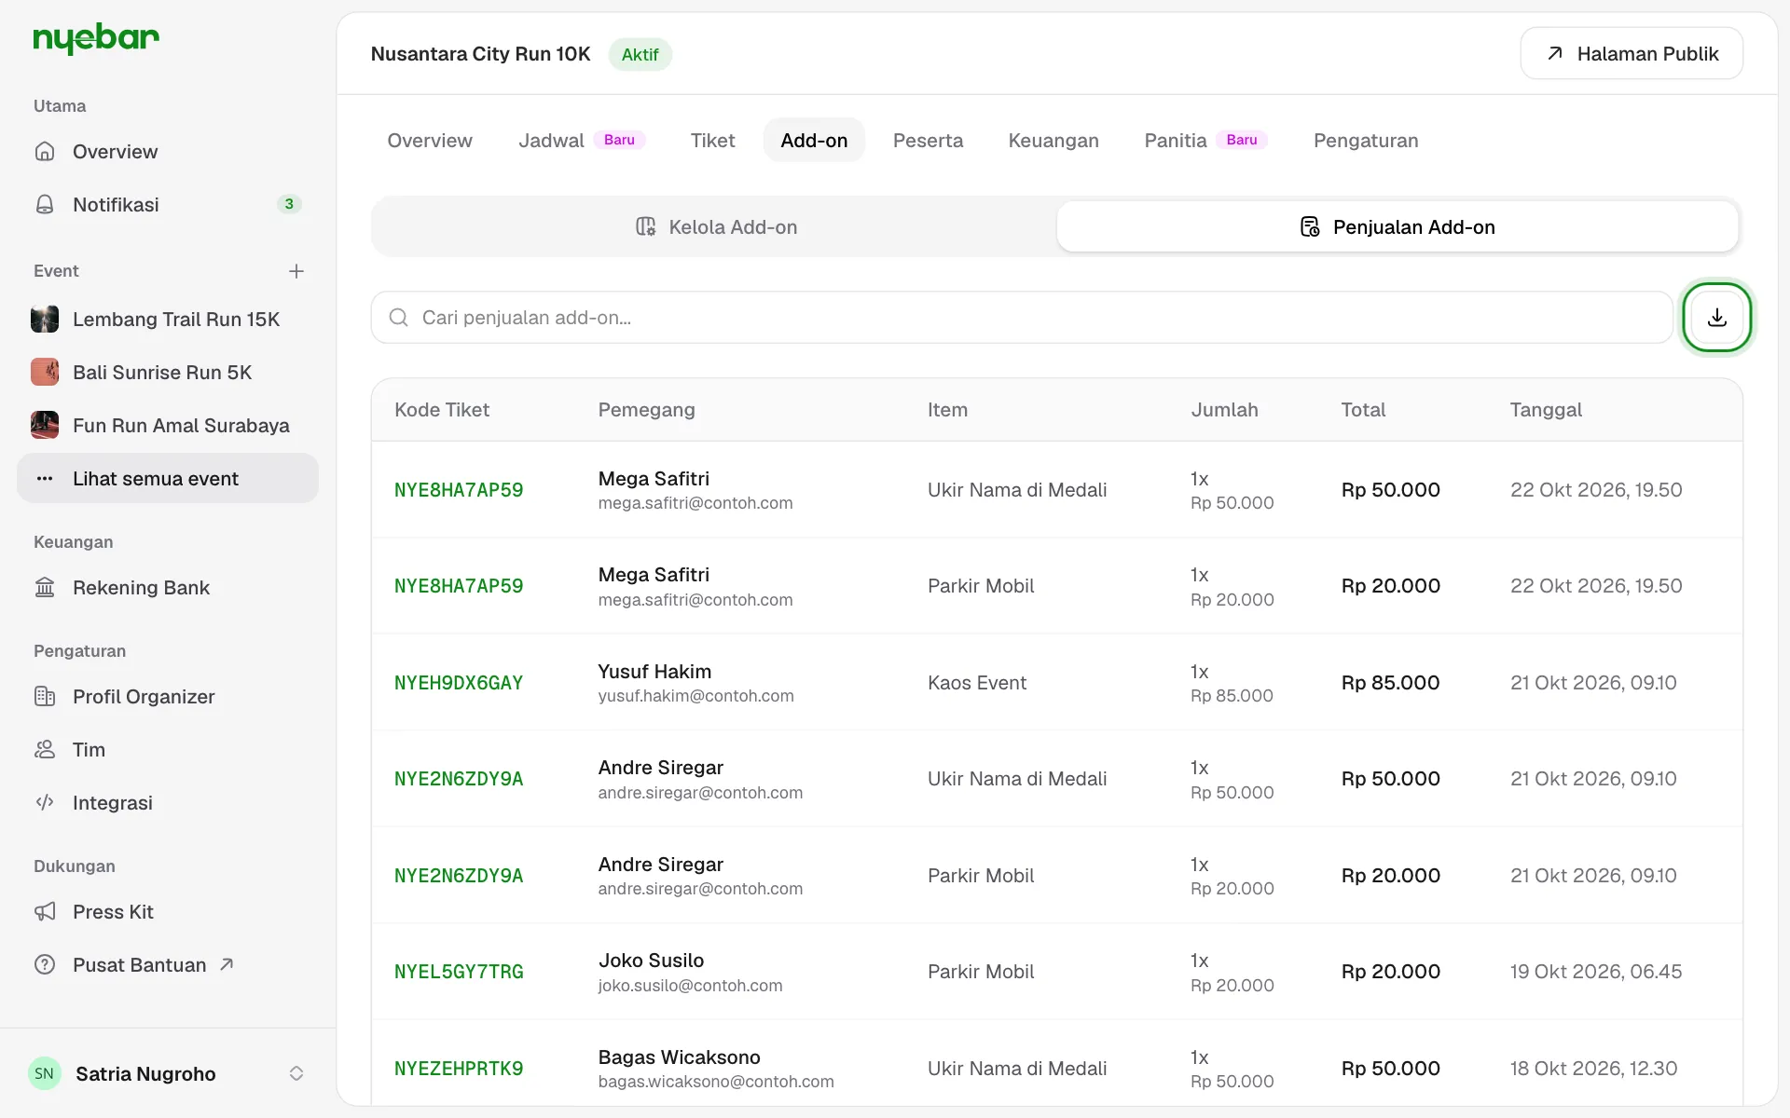Click the three-dots icon for all events
This screenshot has width=1790, height=1118.
point(45,478)
